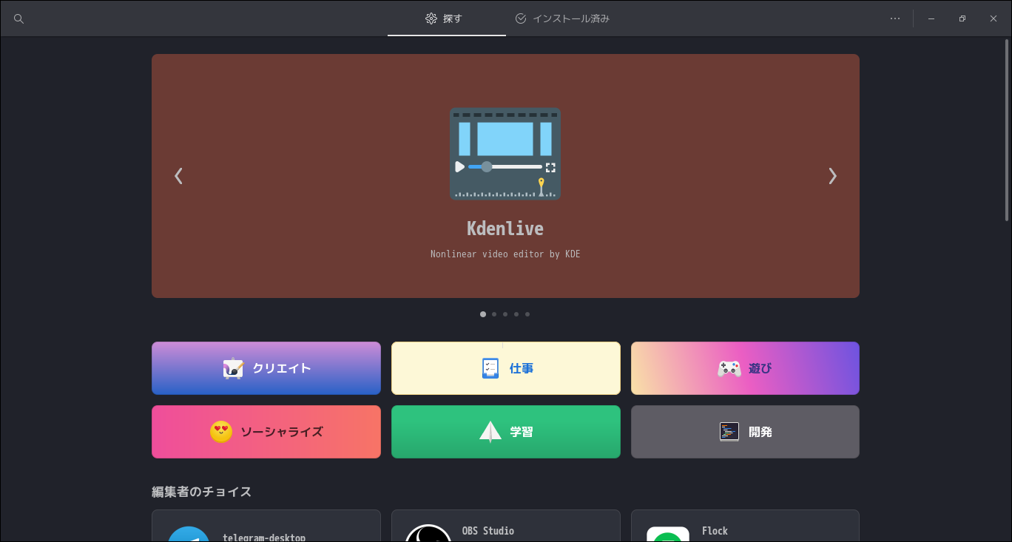
Task: Open the OBS Studio app card
Action: point(506,526)
